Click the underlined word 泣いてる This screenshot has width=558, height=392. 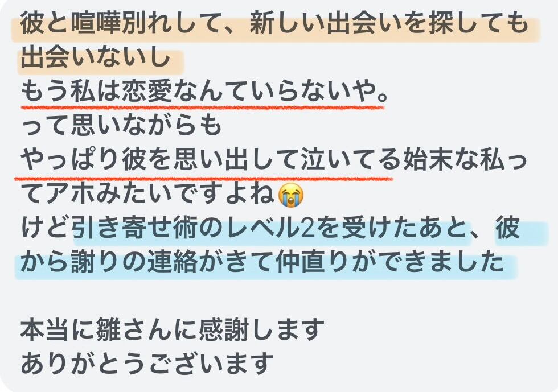pyautogui.click(x=351, y=160)
